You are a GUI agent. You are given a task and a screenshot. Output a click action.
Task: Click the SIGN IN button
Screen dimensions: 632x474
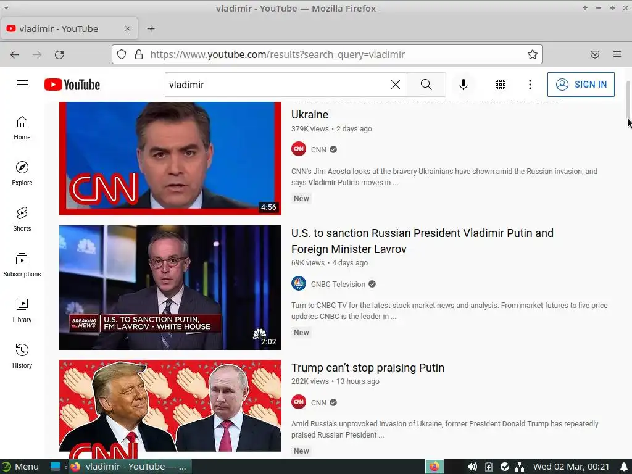click(x=581, y=85)
